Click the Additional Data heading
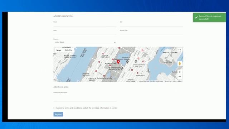This screenshot has width=229, height=129. (61, 87)
